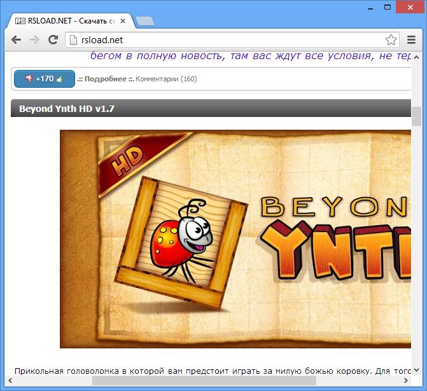The height and width of the screenshot is (391, 427).
Task: Open the Chrome hamburger menu
Action: (x=411, y=39)
